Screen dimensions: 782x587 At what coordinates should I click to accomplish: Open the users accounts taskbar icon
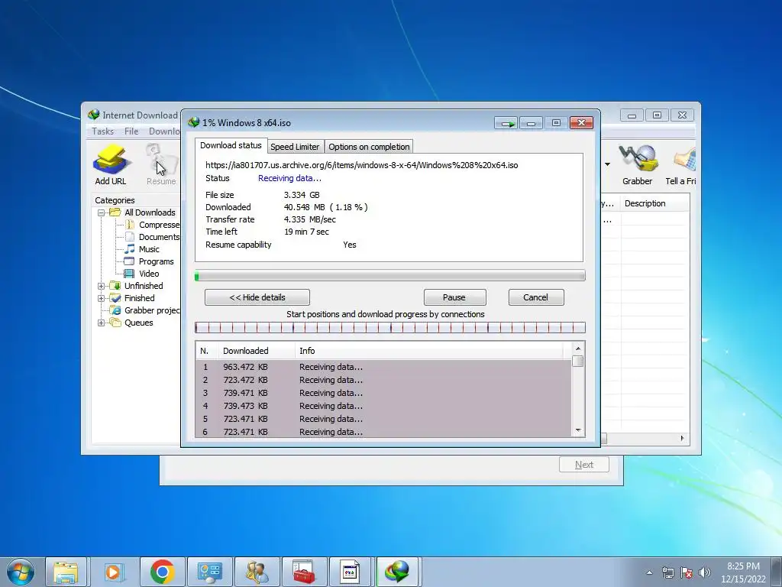click(257, 572)
